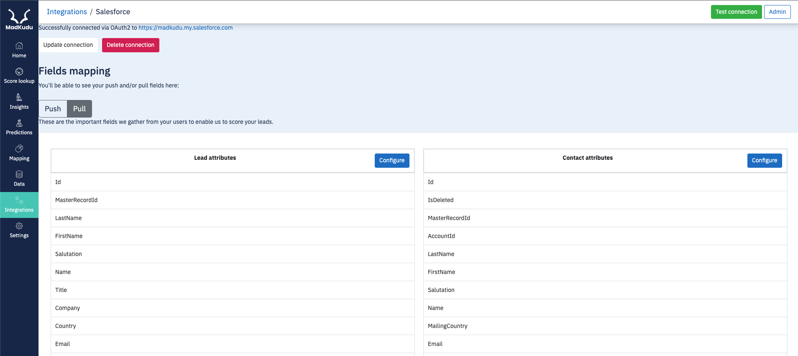Open the Predictions flask icon

tap(19, 123)
